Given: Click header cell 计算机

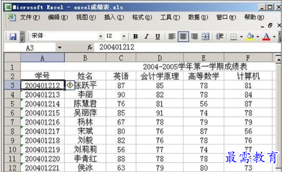Looking at the screenshot, I should 248,76.
